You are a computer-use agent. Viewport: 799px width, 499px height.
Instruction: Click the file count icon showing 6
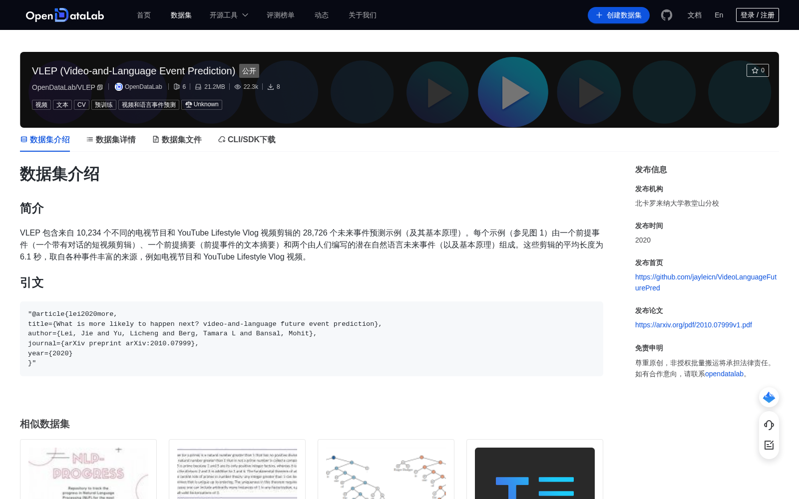pos(176,87)
